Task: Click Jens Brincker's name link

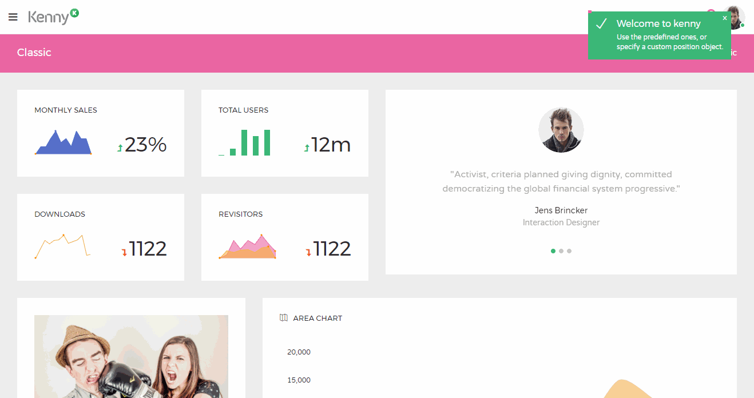Action: point(561,210)
